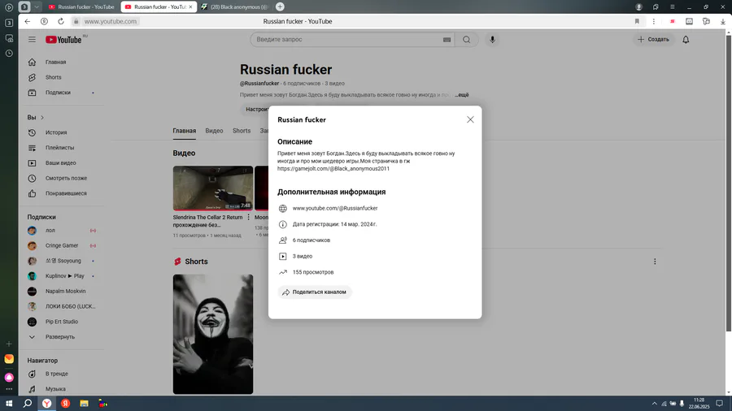Open the gamejolt.com link in description
This screenshot has width=732, height=411.
coord(333,169)
